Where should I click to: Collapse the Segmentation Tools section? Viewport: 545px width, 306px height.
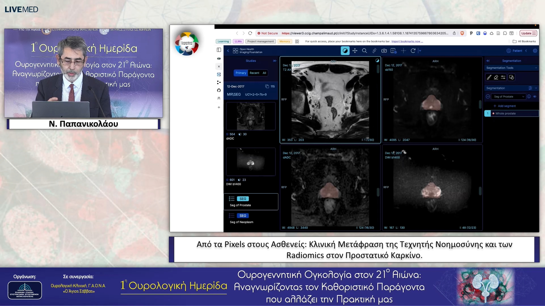(x=536, y=68)
